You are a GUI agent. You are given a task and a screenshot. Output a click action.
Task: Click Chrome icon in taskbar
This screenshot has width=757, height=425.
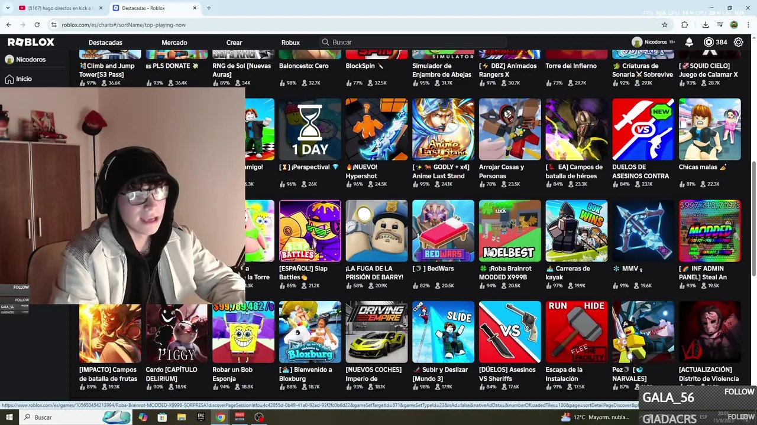220,417
